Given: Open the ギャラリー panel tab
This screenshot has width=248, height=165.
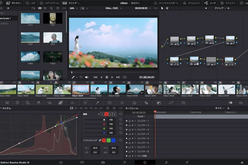Looking at the screenshot, I should [14, 3].
